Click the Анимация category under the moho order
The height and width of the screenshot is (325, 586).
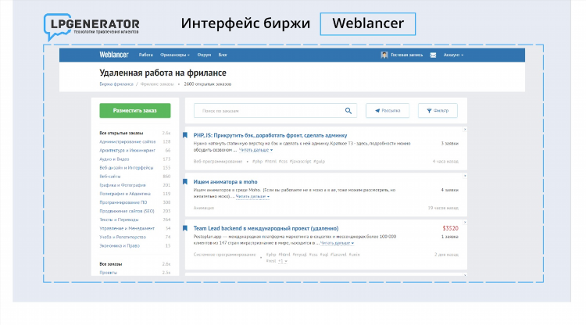click(x=204, y=208)
